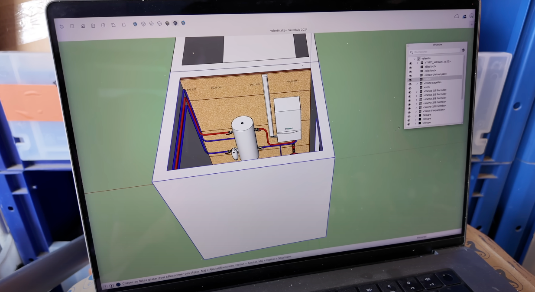The height and width of the screenshot is (292, 535).
Task: Select the sol component in Structure
Action: (427, 87)
